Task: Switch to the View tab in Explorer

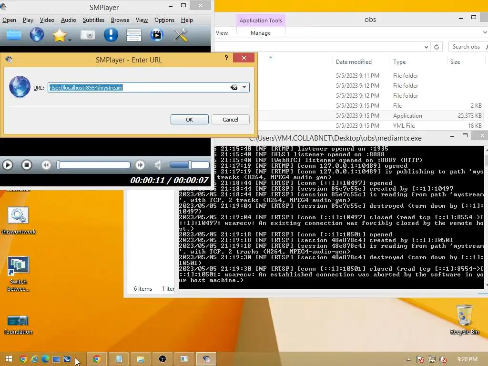Action: [x=222, y=33]
